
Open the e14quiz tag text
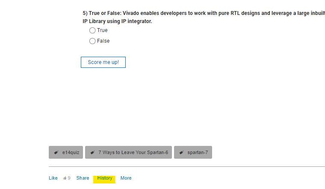tap(71, 152)
